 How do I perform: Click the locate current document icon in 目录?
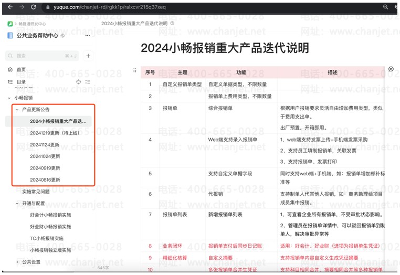79,82
